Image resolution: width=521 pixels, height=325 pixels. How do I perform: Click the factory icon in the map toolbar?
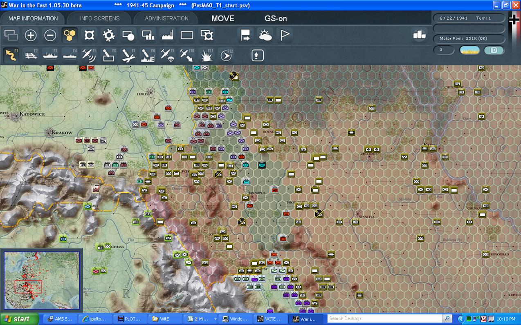pyautogui.click(x=168, y=35)
